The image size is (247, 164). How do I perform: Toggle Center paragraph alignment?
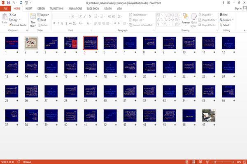(x=99, y=23)
